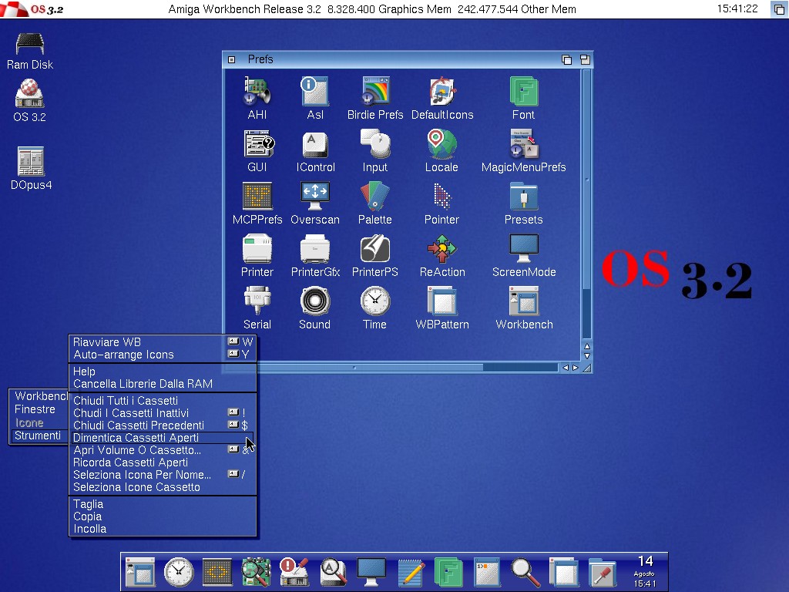Open the Workbench menu title
Screen dimensions: 789x592
(x=41, y=396)
